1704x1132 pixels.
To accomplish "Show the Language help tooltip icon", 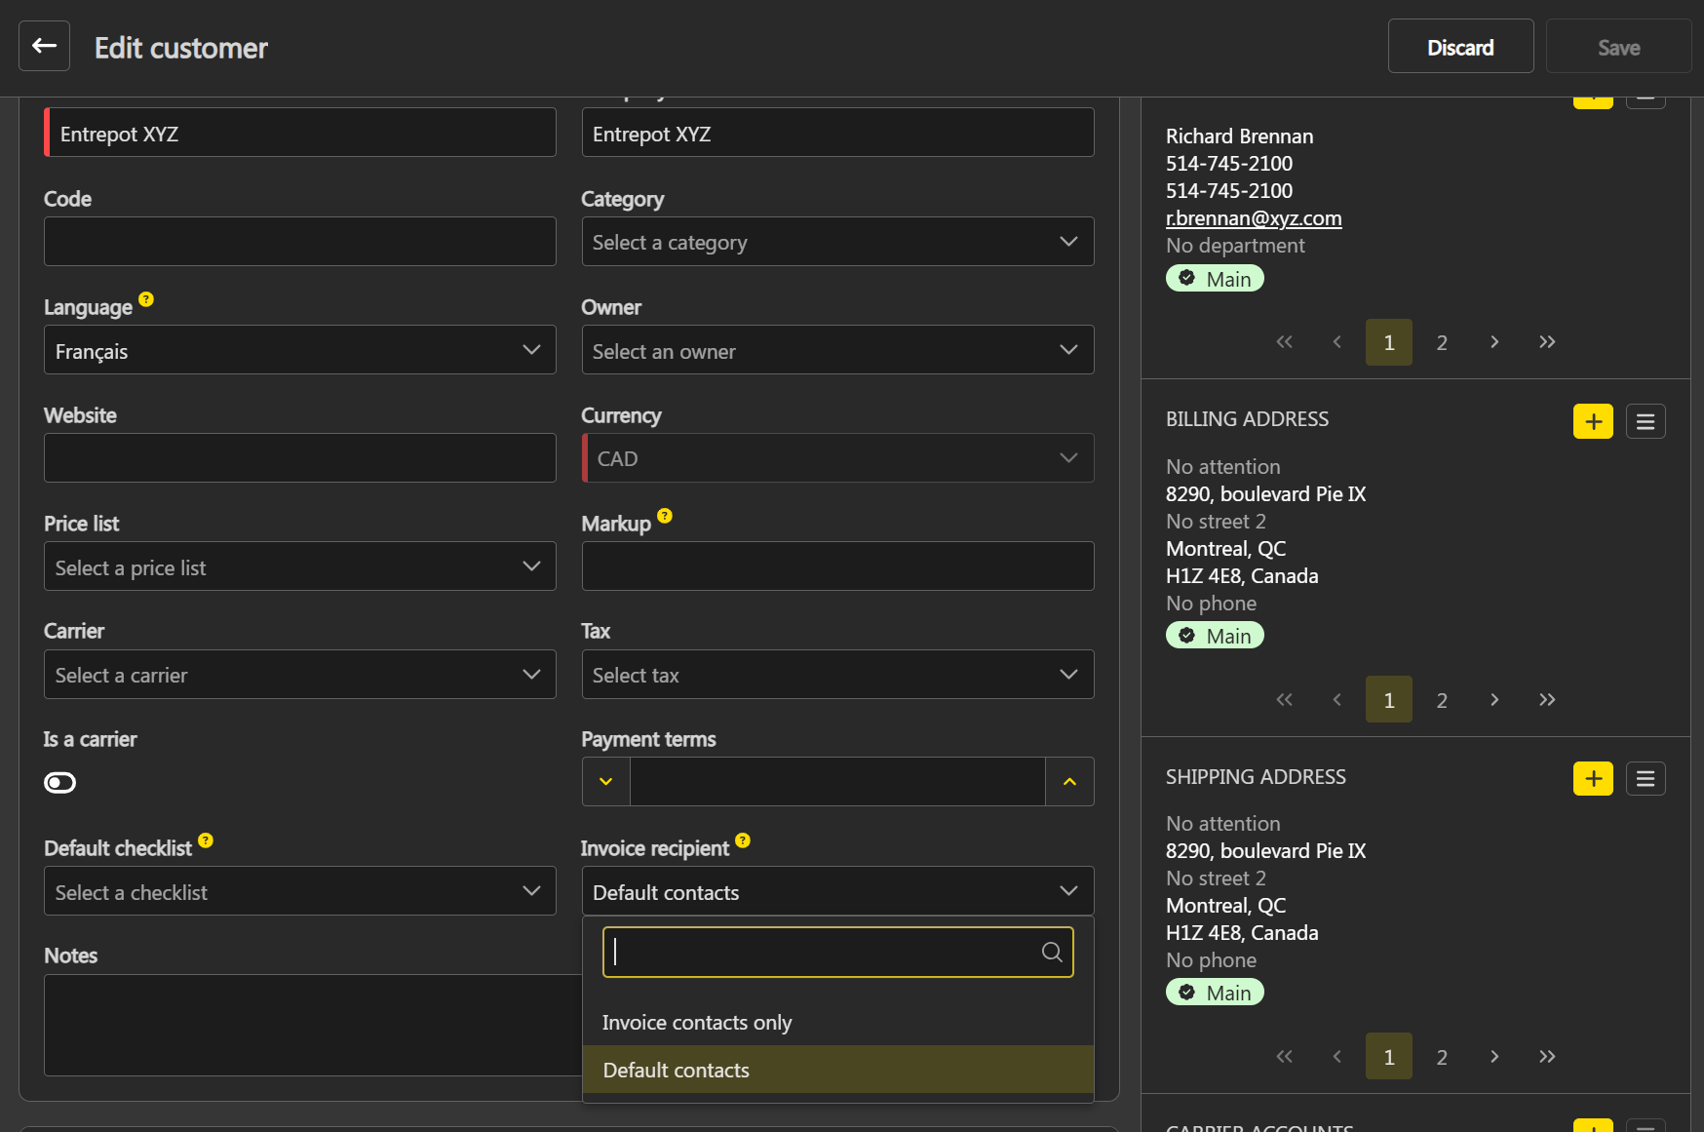I will click(x=146, y=299).
